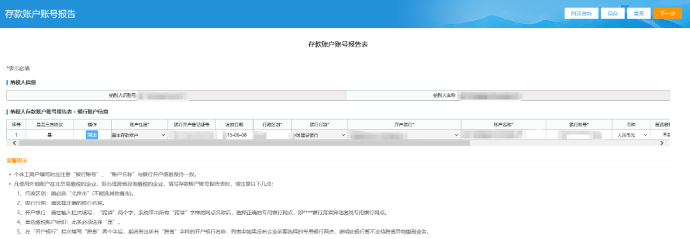Click the 账户性质 column header
Screen dimensions: 690x239
tap(139, 124)
